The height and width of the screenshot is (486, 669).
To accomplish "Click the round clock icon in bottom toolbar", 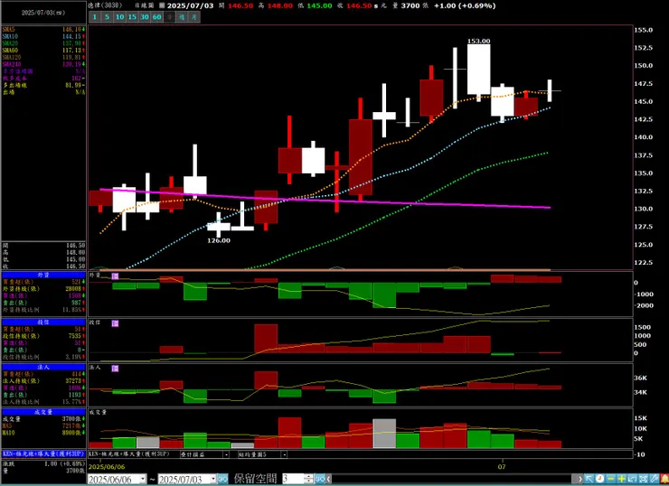I will coord(599,479).
